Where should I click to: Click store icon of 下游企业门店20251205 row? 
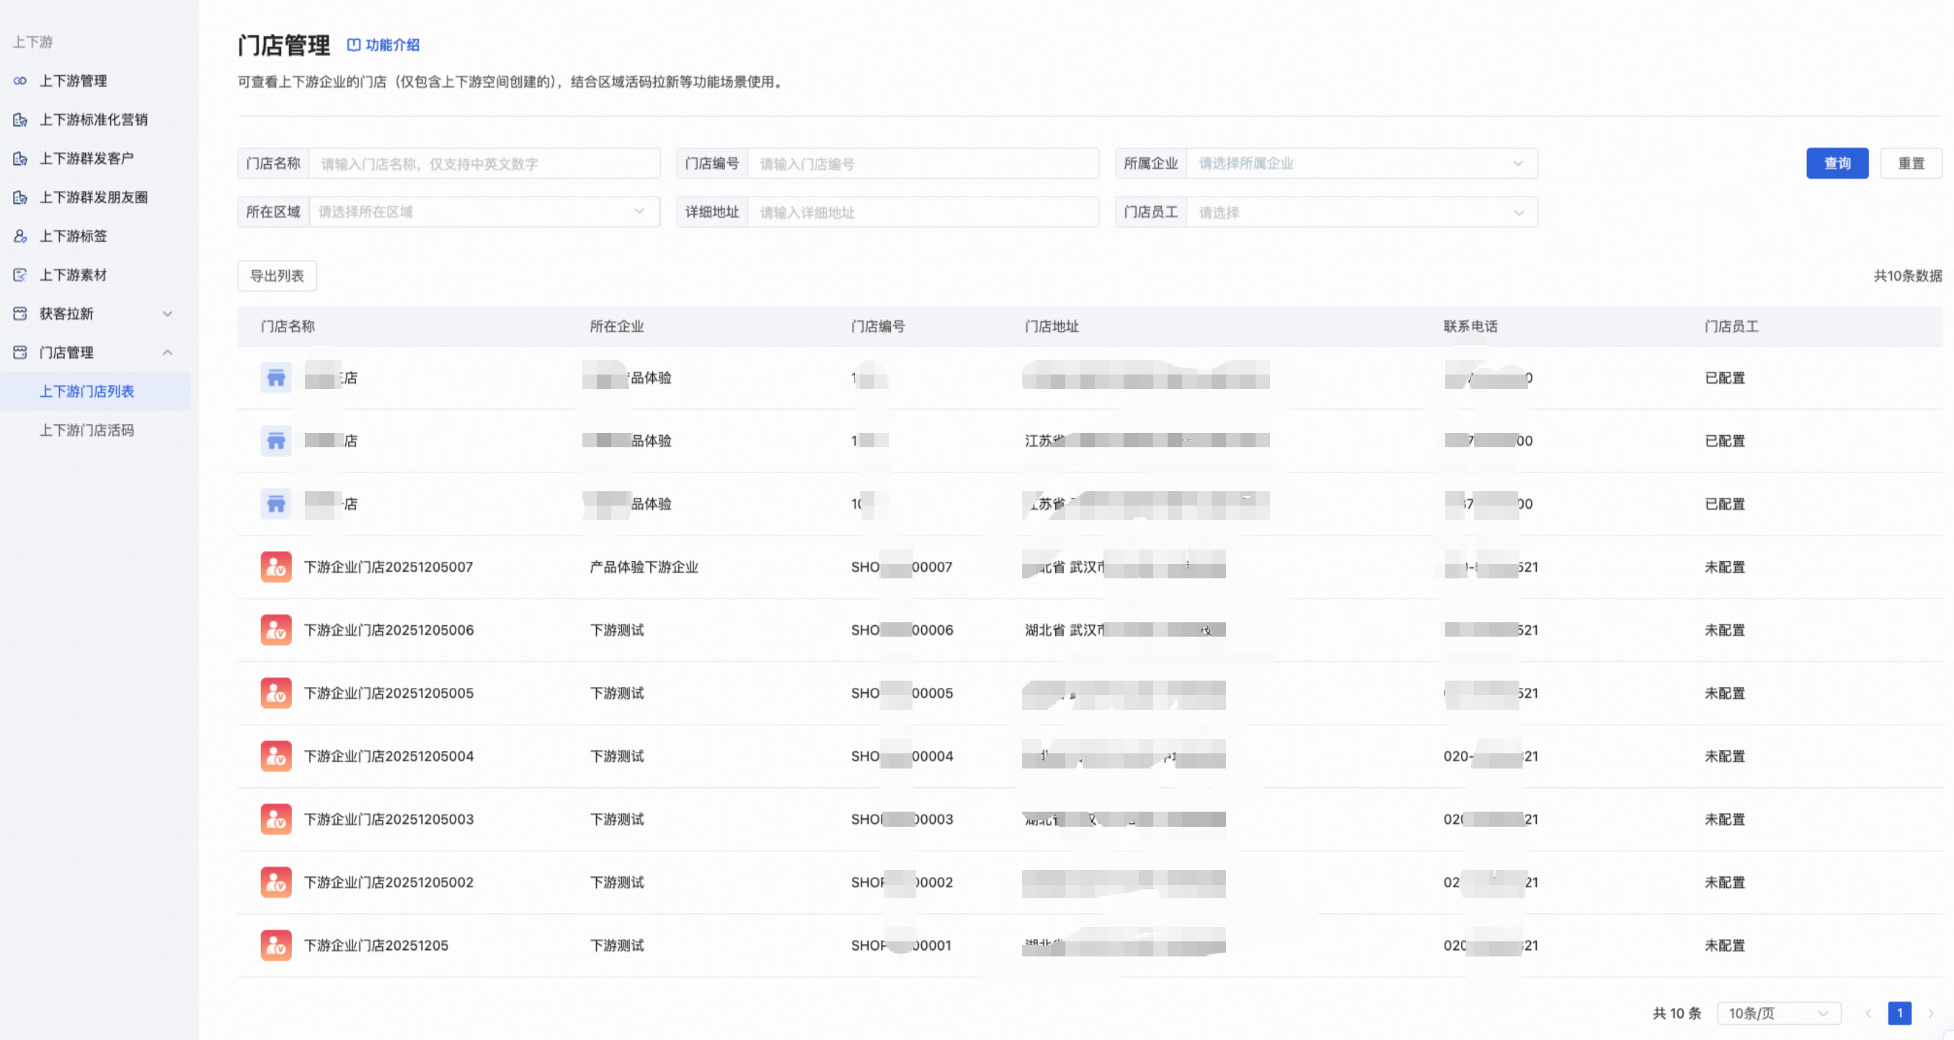[x=276, y=945]
